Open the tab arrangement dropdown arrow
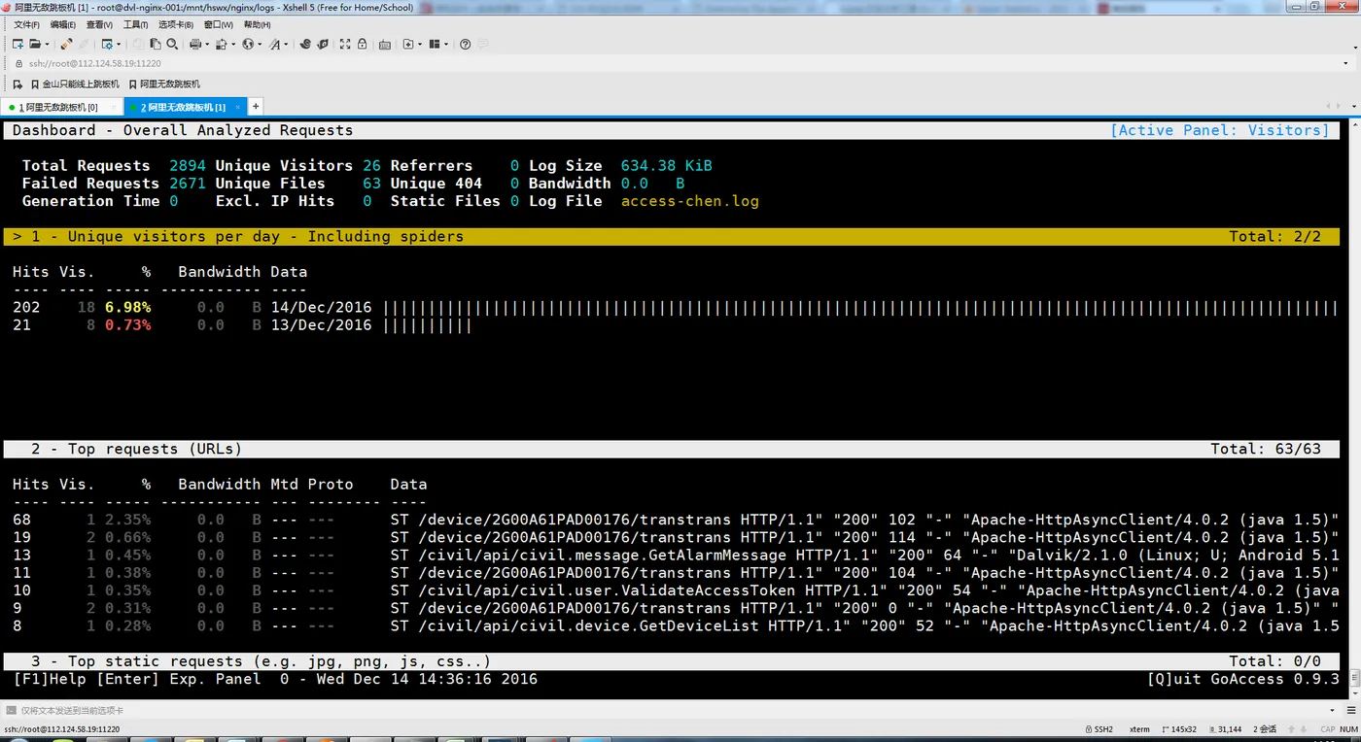This screenshot has height=742, width=1361. coord(420,44)
